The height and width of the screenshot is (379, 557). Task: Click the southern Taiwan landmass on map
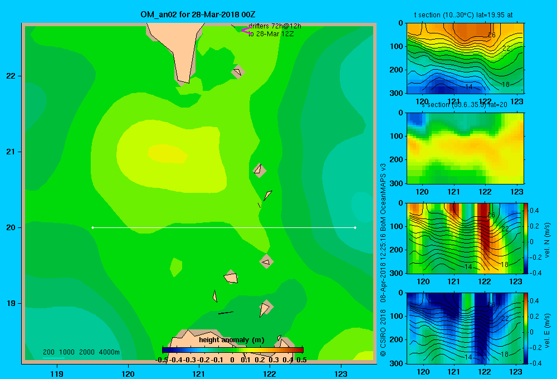177,50
